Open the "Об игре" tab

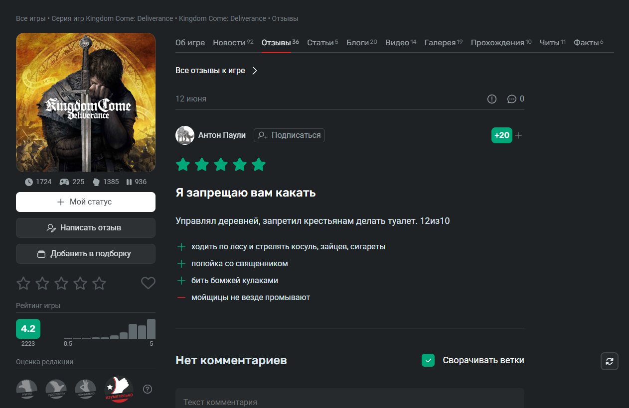tap(190, 43)
